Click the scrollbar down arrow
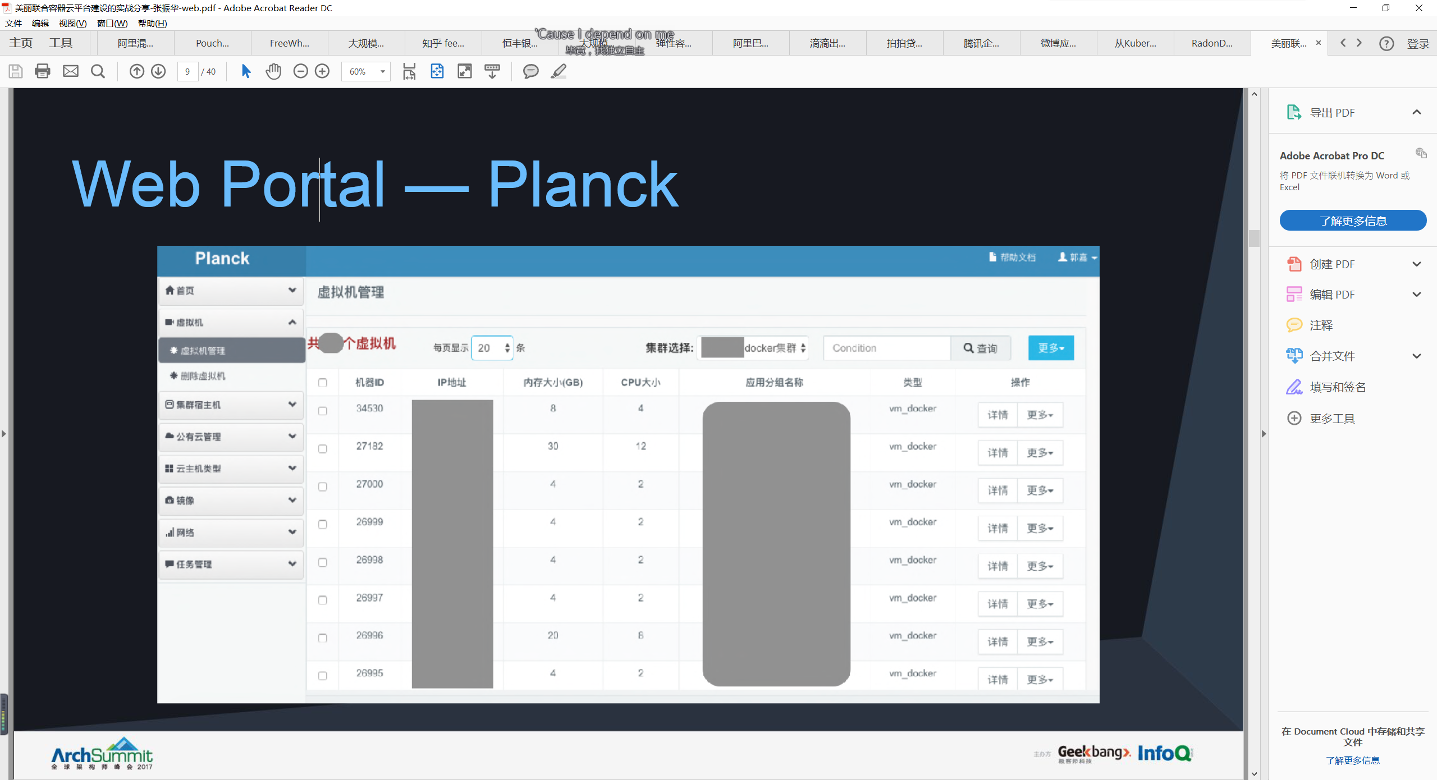Screen dimensions: 1437x780 coord(1254,774)
